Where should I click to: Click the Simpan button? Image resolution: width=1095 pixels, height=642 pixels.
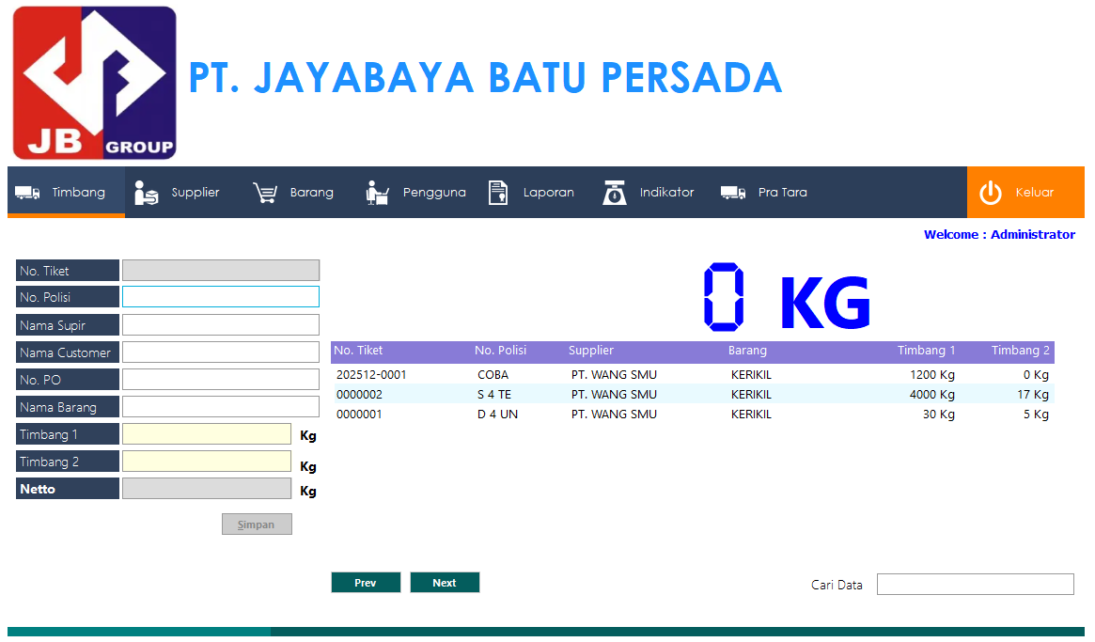[257, 525]
